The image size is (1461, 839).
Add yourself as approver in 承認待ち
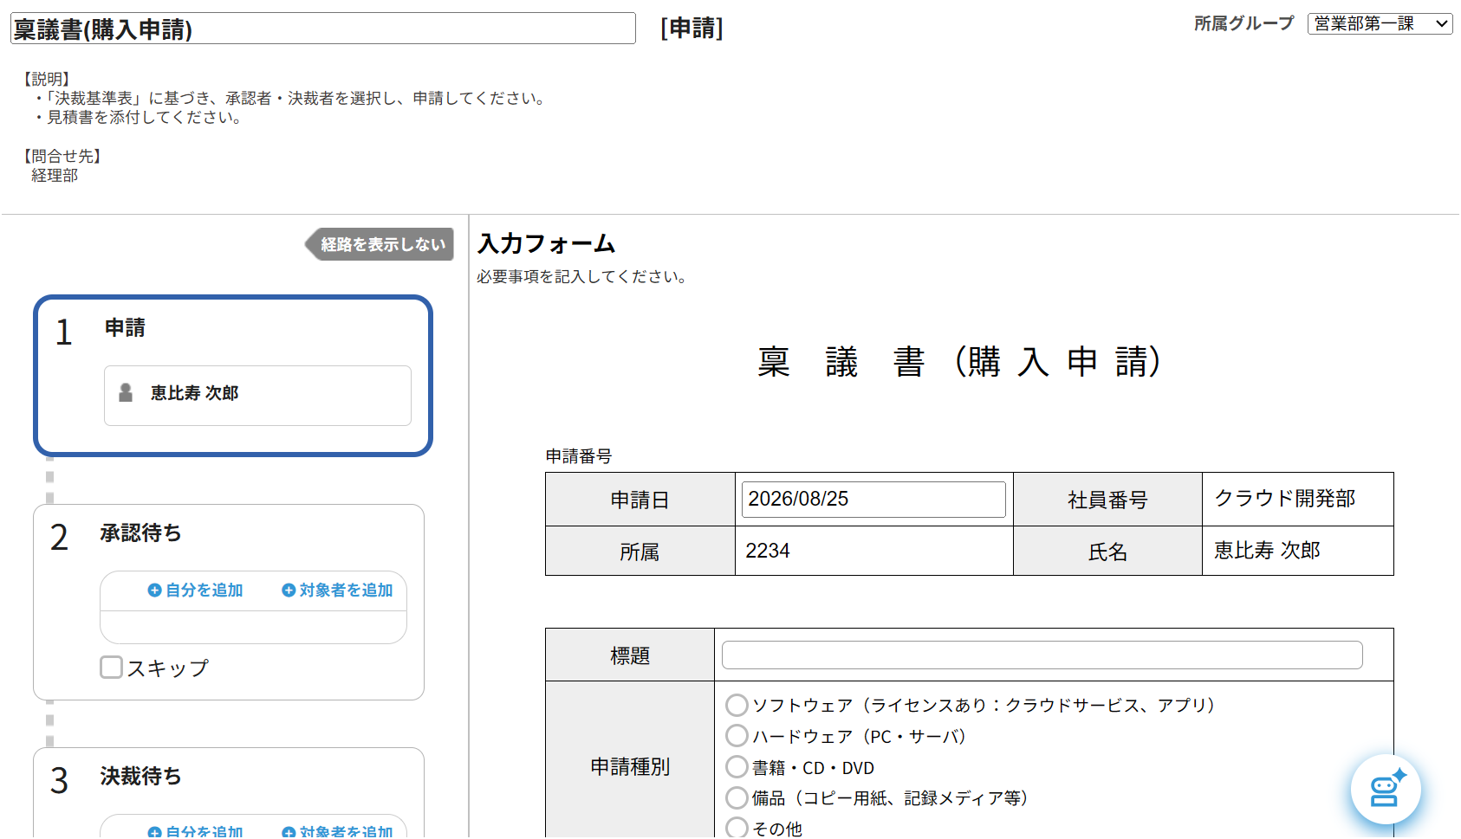click(x=195, y=591)
